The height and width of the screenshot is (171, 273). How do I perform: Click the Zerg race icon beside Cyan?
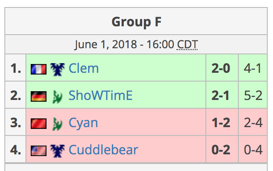pyautogui.click(x=57, y=124)
